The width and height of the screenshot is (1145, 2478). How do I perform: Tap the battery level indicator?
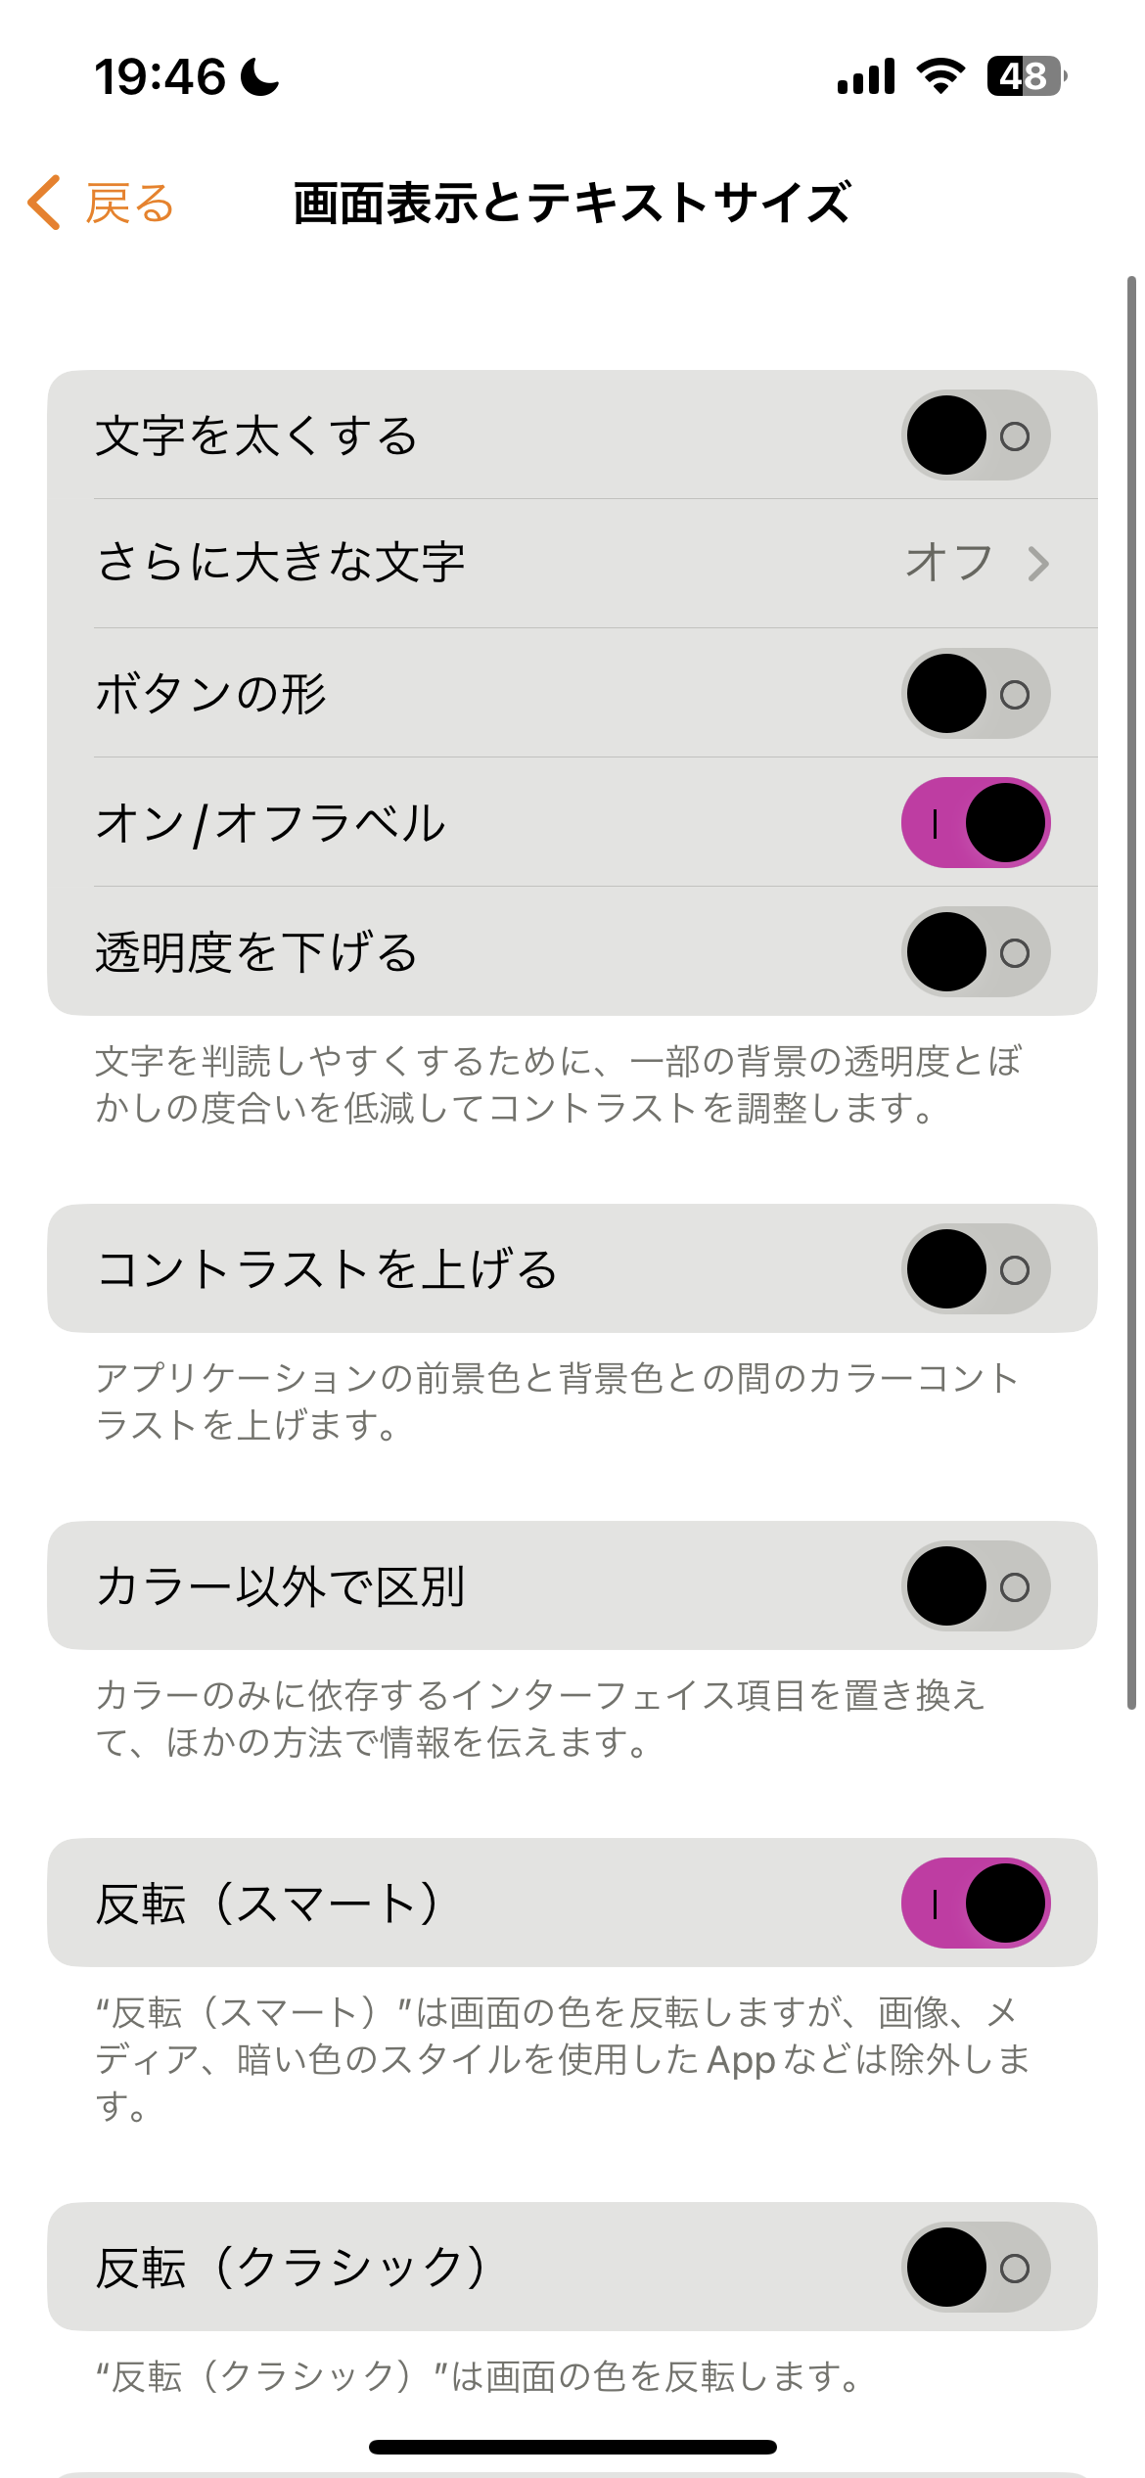1026,75
